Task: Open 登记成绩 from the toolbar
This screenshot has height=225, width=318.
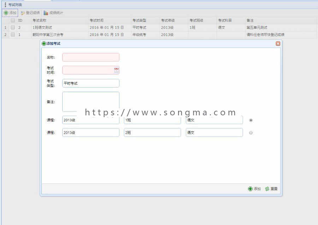Action: click(30, 13)
